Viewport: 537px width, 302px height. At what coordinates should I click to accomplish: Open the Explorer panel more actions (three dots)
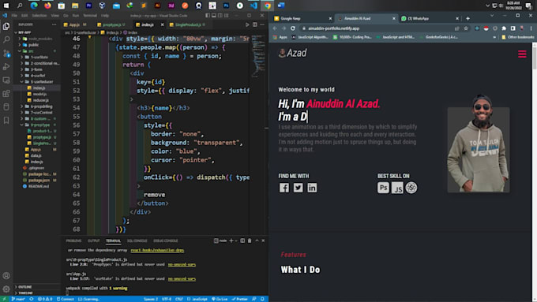pyautogui.click(x=54, y=24)
